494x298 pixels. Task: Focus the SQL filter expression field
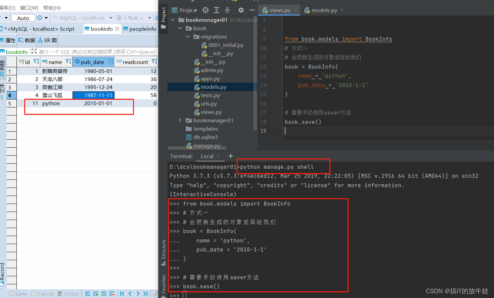click(97, 52)
